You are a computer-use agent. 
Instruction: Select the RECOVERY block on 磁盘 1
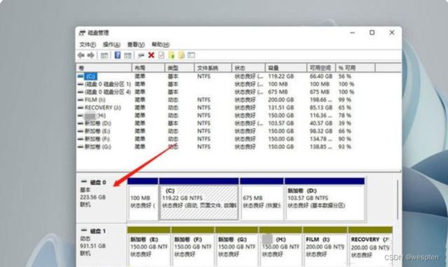point(370,247)
